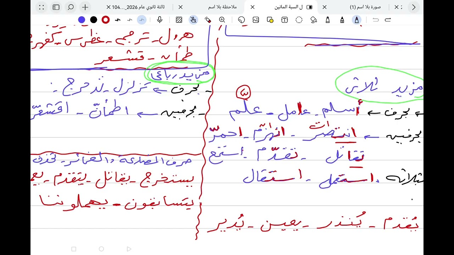Insert an image from gallery icon
The width and height of the screenshot is (454, 255).
click(x=256, y=20)
